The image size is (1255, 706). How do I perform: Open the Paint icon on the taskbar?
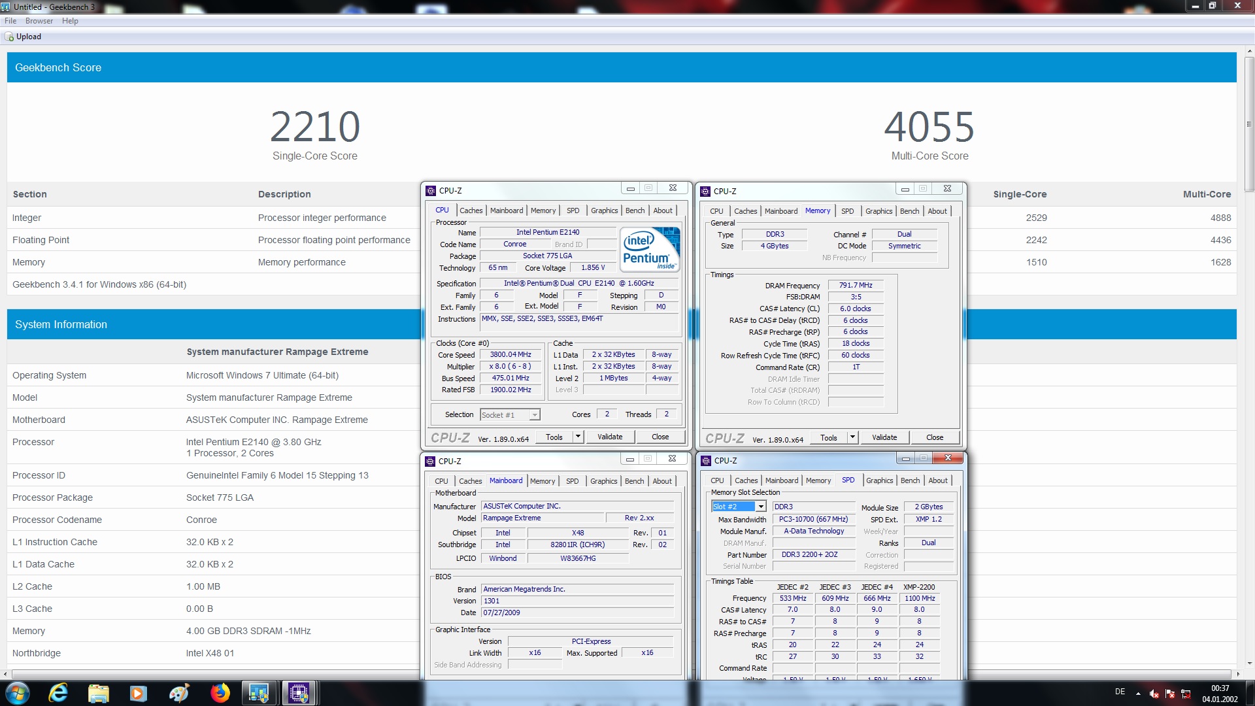tap(178, 693)
